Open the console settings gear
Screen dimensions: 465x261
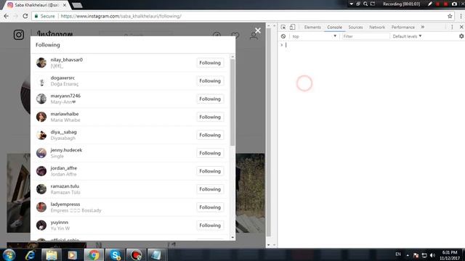point(461,36)
